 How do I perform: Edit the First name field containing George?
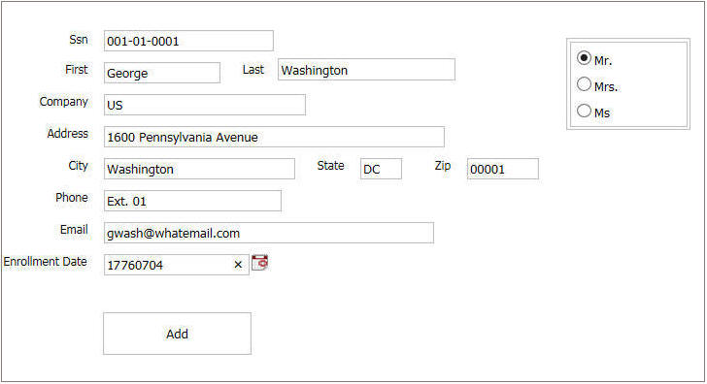tap(162, 73)
